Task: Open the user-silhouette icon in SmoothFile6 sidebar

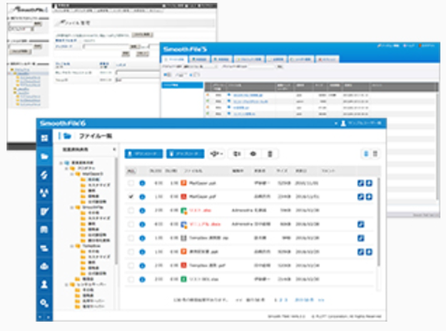Action: click(x=44, y=285)
